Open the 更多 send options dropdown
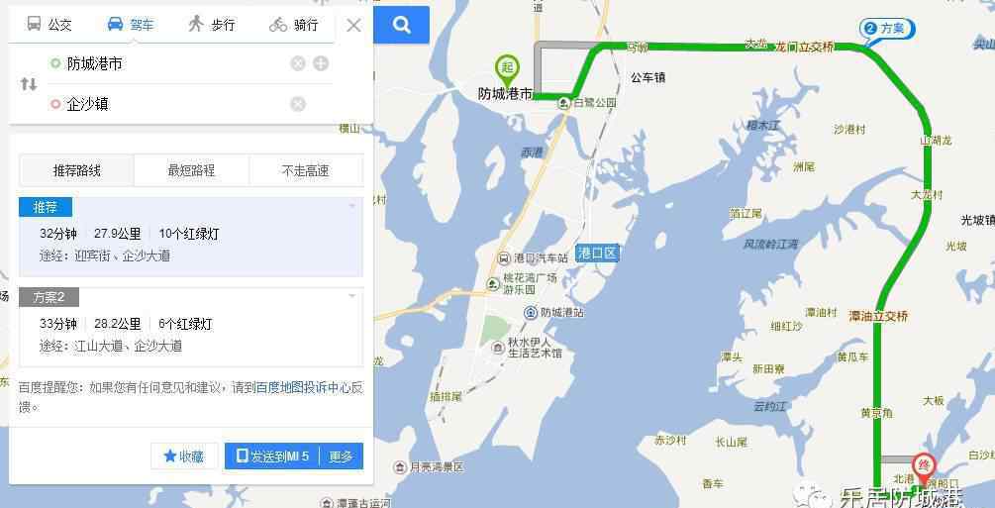 point(342,456)
